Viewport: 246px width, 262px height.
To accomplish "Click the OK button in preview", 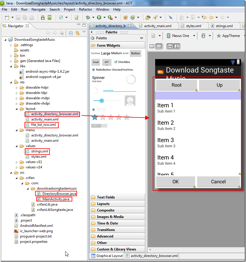I will pos(176,182).
